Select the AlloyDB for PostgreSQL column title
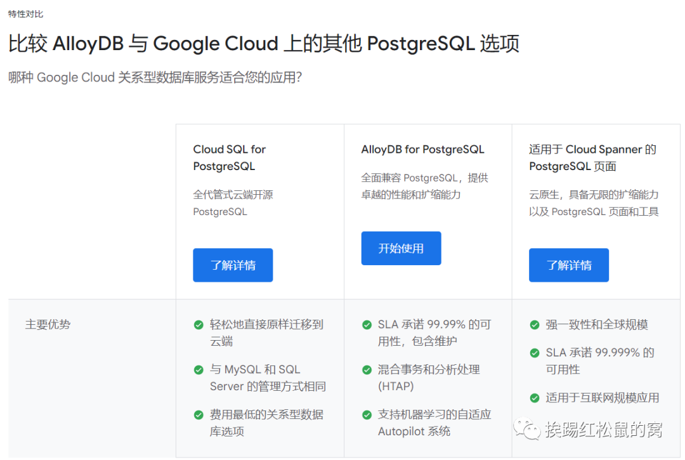Viewport: 685px width, 460px height. pyautogui.click(x=422, y=150)
